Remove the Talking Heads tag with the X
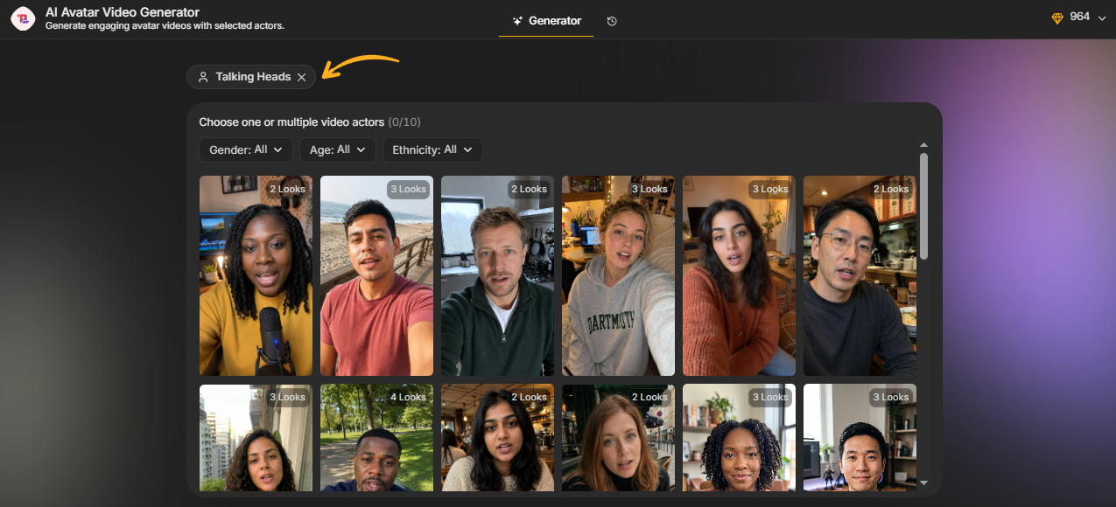The image size is (1116, 507). (x=301, y=77)
